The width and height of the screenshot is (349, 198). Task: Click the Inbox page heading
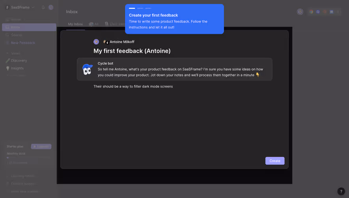pyautogui.click(x=72, y=11)
